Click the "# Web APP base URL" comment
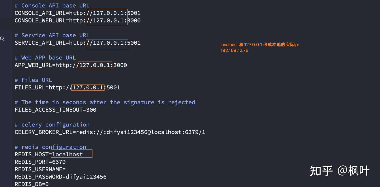 coord(45,58)
